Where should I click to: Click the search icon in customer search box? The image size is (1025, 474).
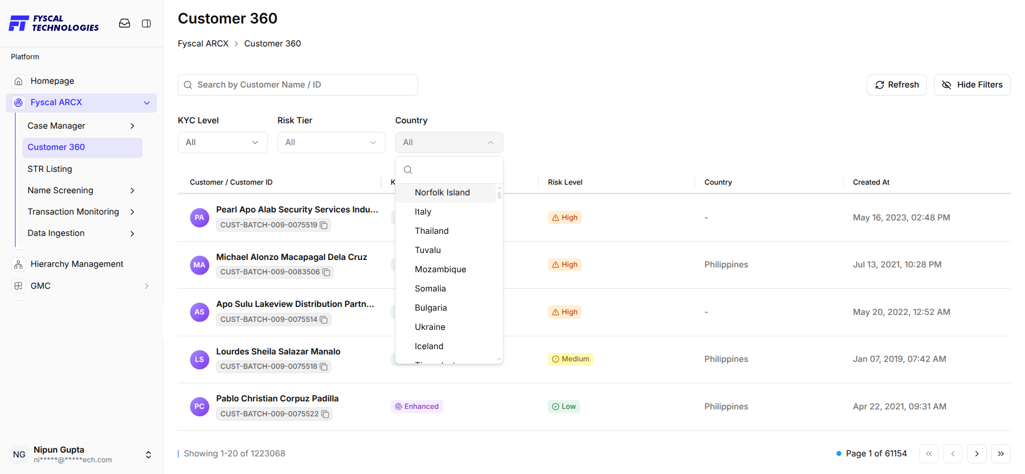188,85
